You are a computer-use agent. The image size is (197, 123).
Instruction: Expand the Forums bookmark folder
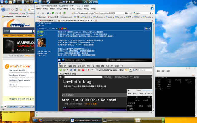pyautogui.click(x=120, y=17)
